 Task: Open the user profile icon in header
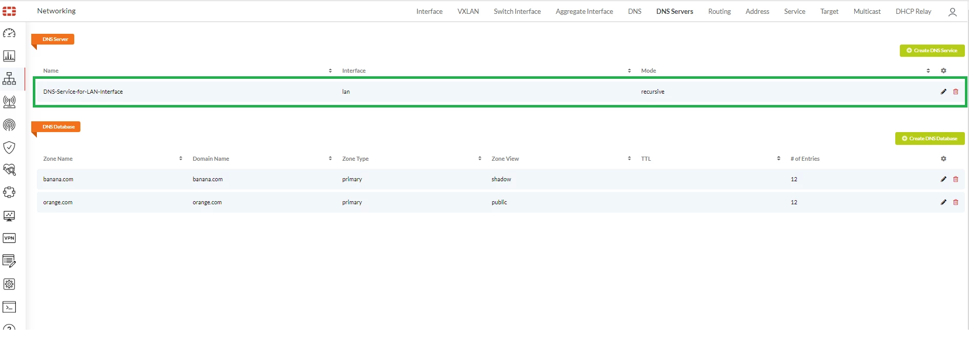(952, 12)
